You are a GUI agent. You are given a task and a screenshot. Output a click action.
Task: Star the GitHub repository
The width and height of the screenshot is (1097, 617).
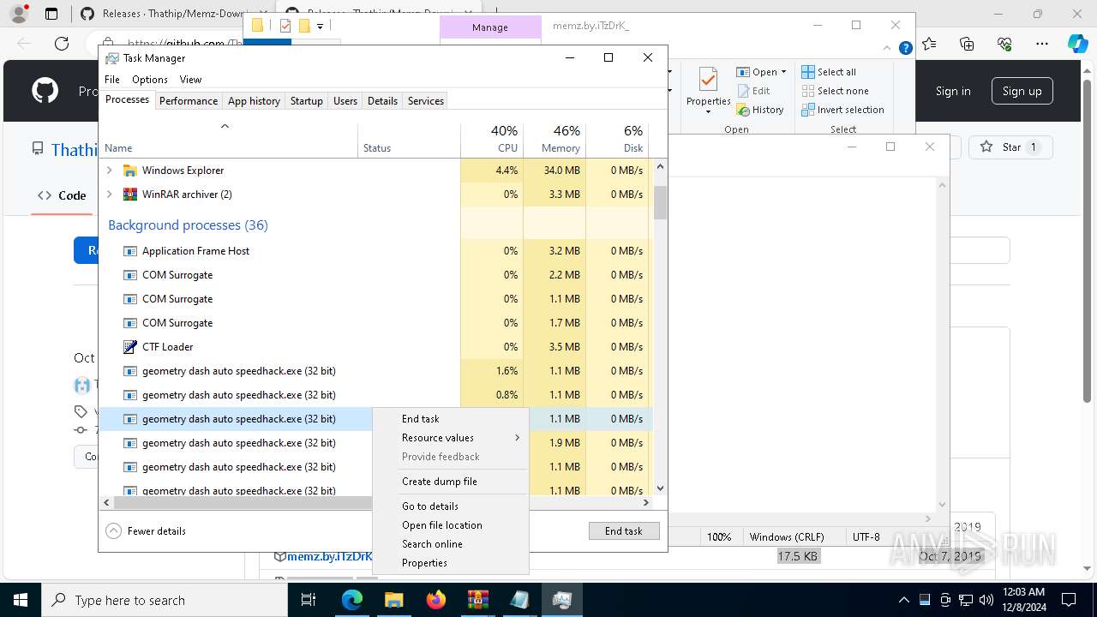(1010, 147)
